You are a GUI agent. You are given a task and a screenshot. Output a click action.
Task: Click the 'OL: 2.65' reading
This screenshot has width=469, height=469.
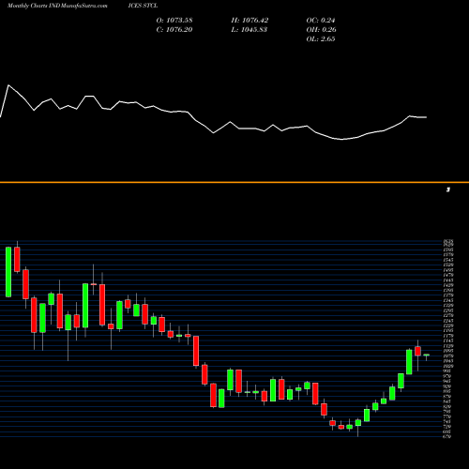click(321, 39)
